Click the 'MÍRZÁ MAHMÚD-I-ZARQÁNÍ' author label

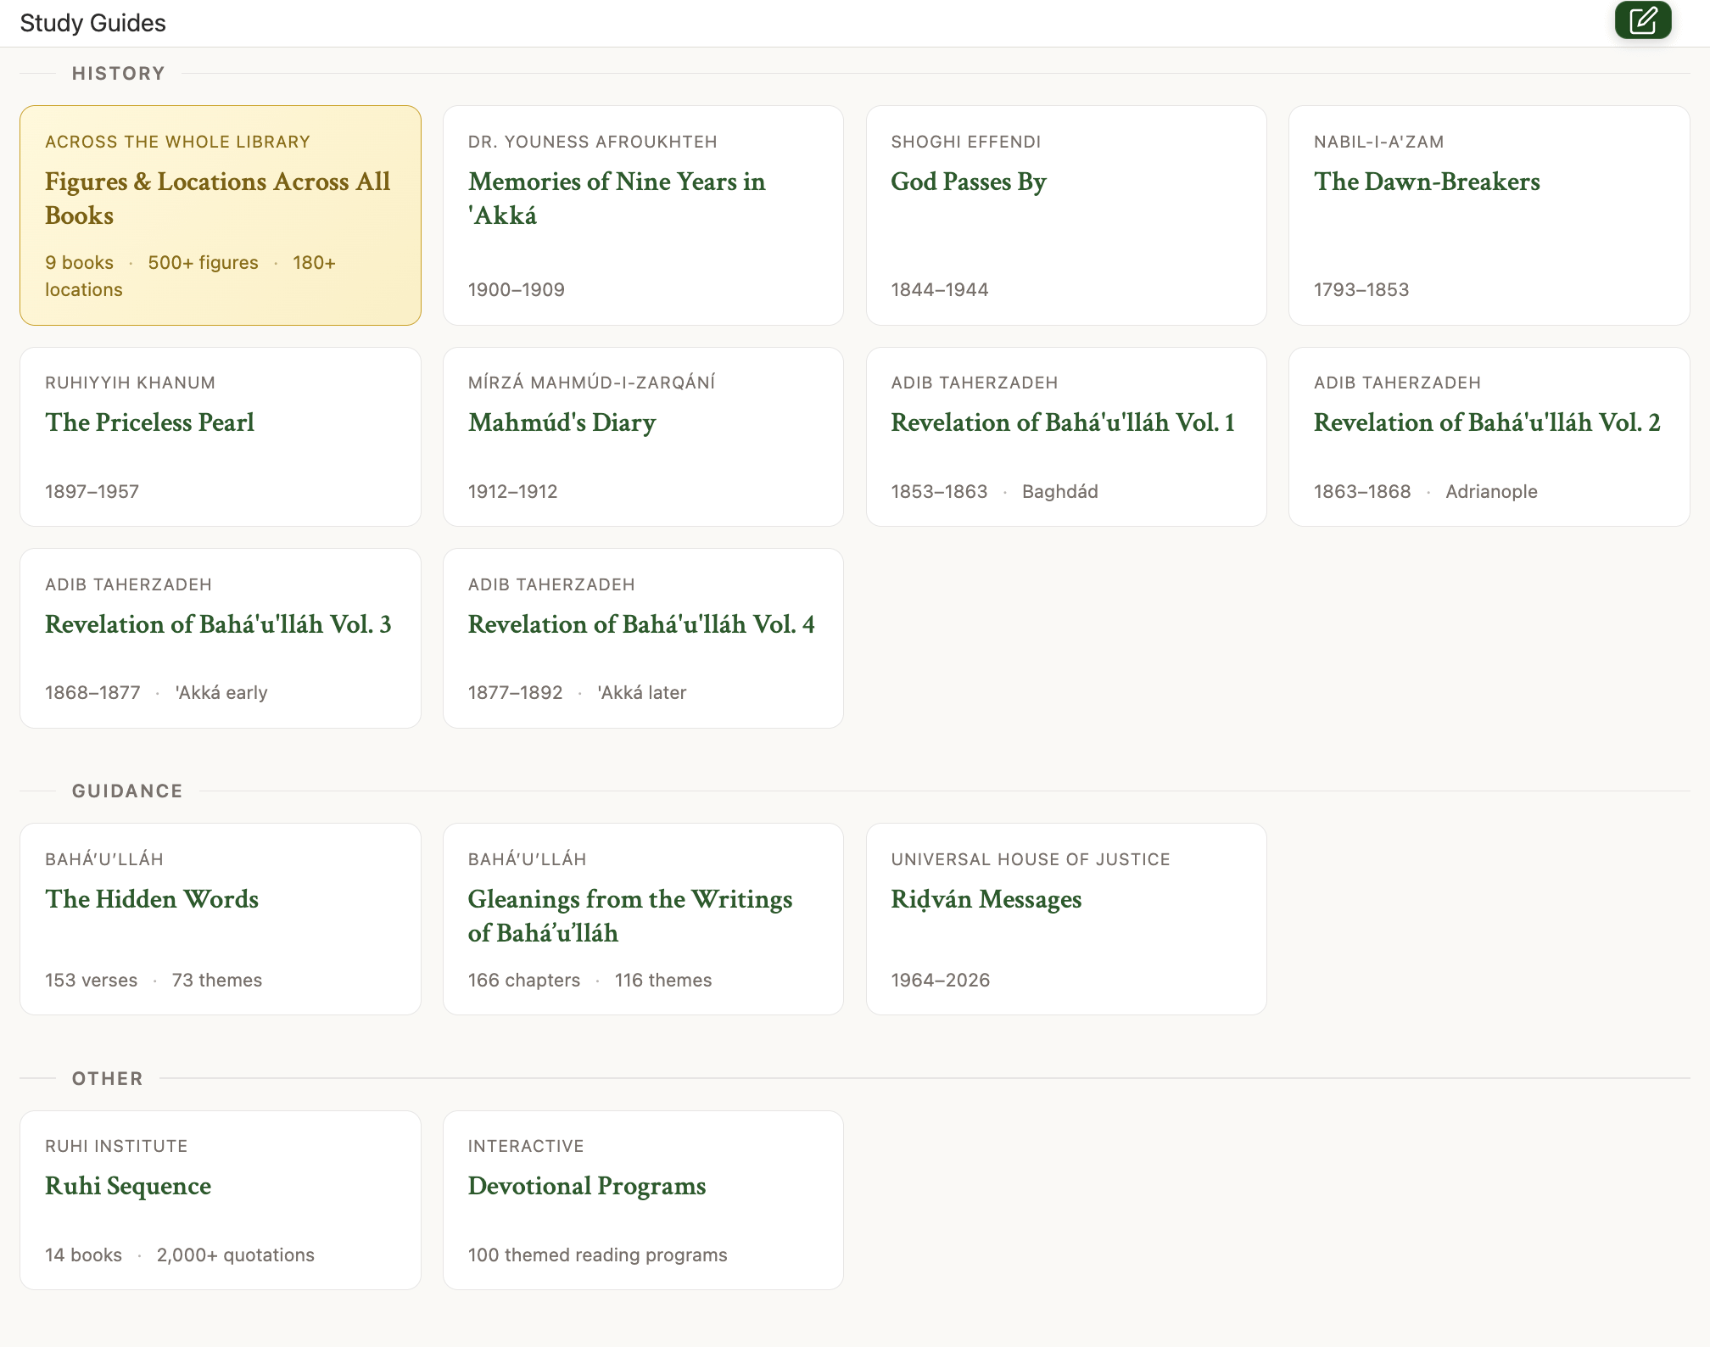(x=591, y=383)
